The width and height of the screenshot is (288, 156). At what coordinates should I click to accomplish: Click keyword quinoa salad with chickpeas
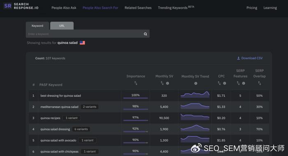click(59, 151)
